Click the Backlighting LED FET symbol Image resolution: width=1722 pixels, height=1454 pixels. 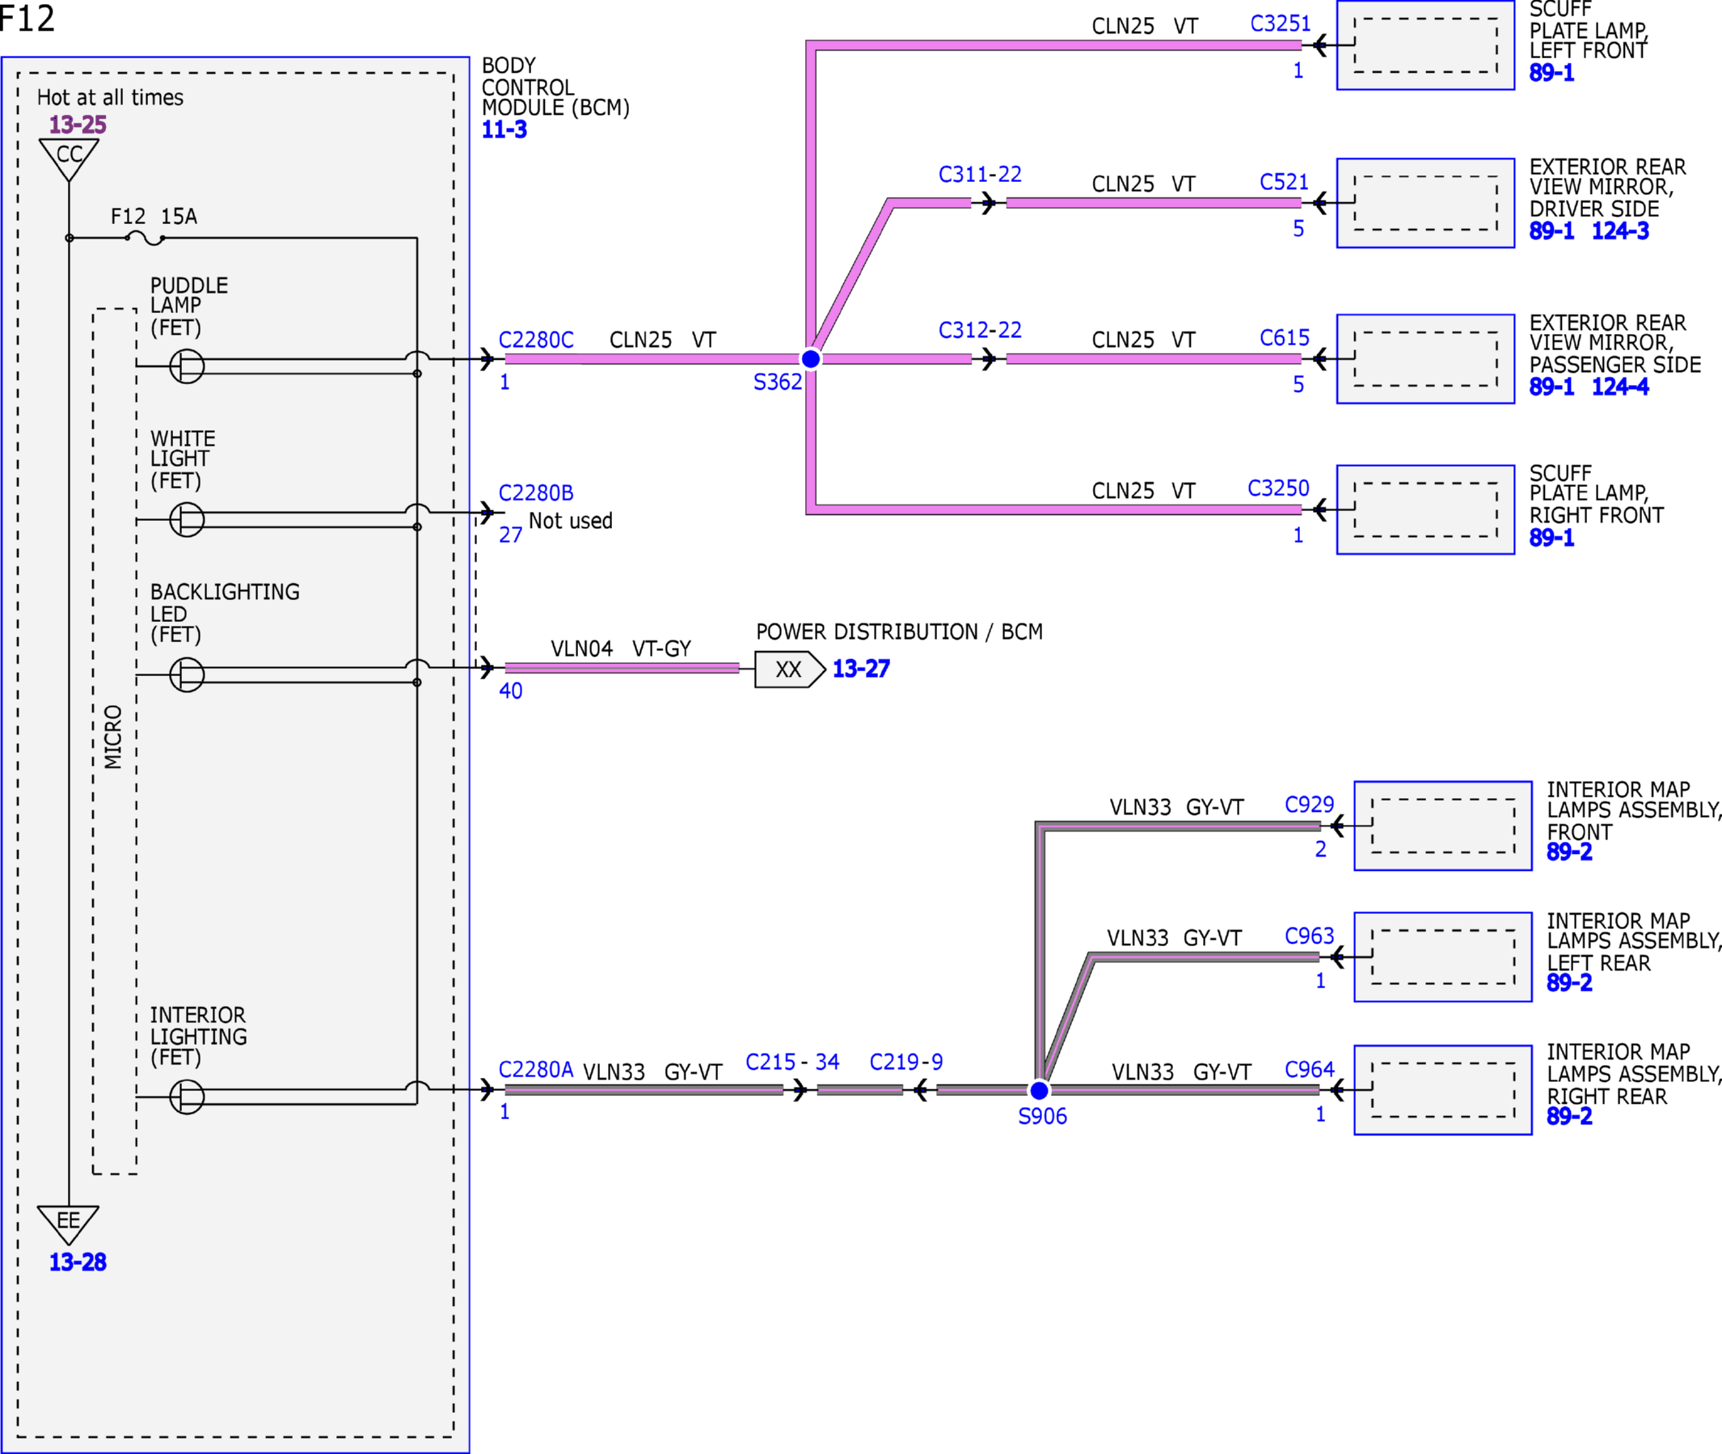pyautogui.click(x=187, y=674)
